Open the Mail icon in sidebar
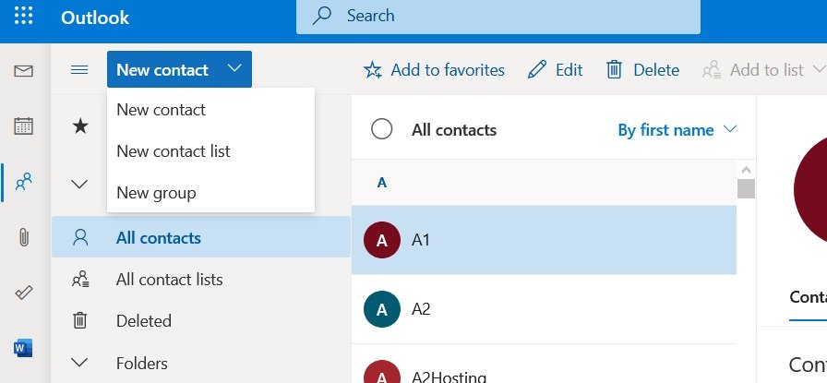The height and width of the screenshot is (383, 827). pos(24,71)
